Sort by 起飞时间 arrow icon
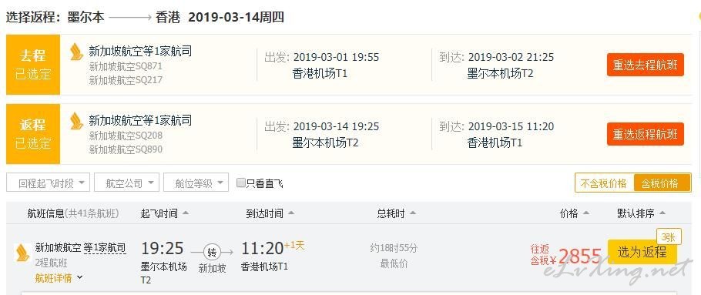Viewport: 701px width, 295px height. pyautogui.click(x=186, y=213)
